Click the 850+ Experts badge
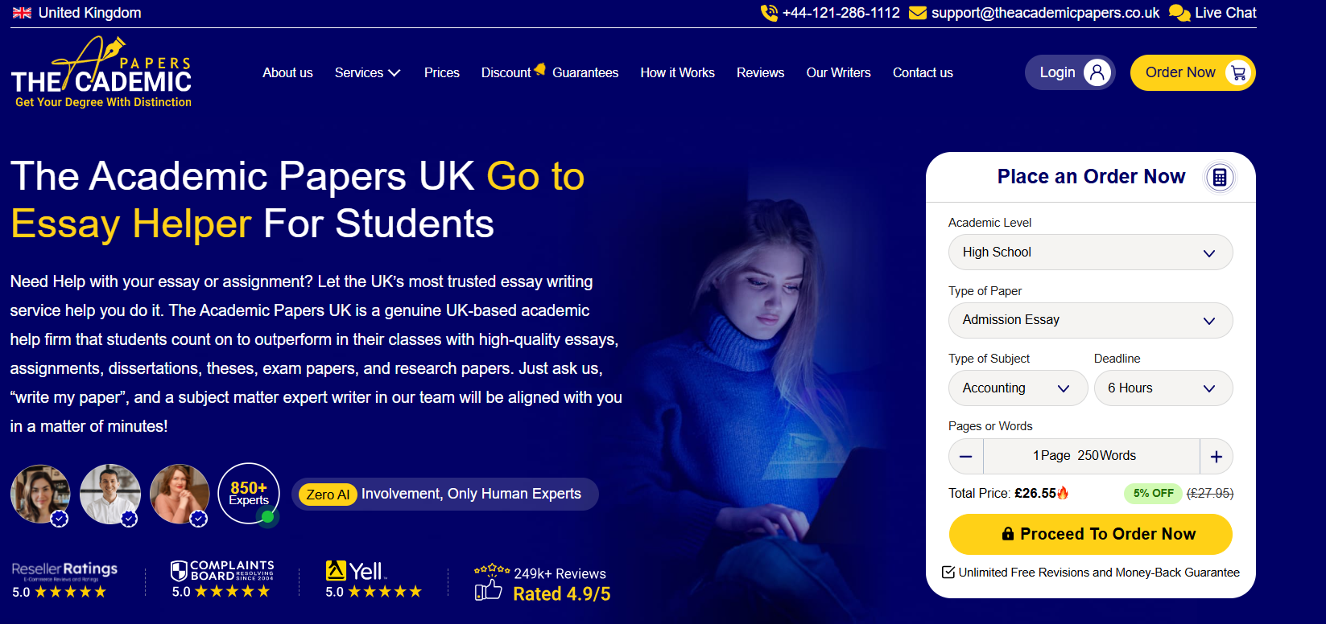Screen dimensions: 1326x624 [x=249, y=494]
